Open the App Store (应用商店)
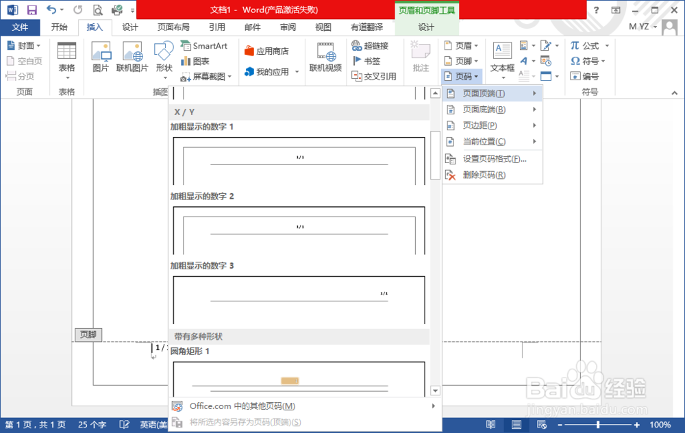 click(266, 51)
